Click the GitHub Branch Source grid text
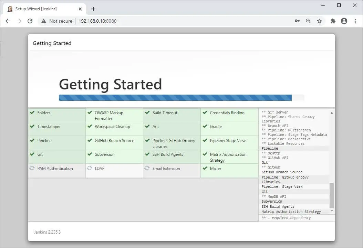 tap(114, 141)
